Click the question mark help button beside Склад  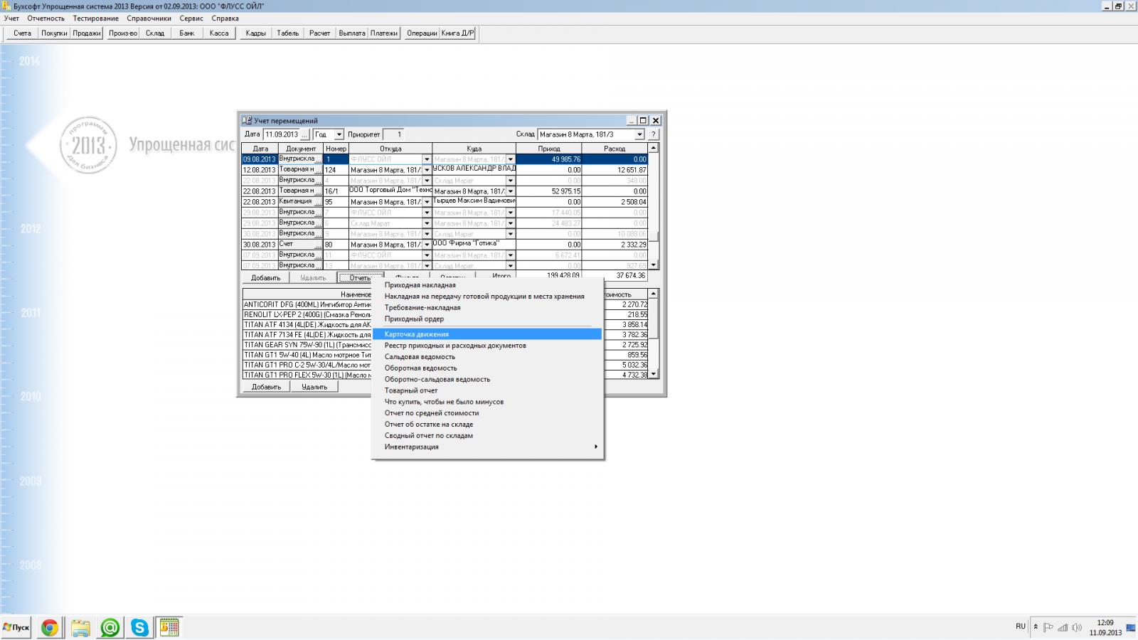click(653, 134)
